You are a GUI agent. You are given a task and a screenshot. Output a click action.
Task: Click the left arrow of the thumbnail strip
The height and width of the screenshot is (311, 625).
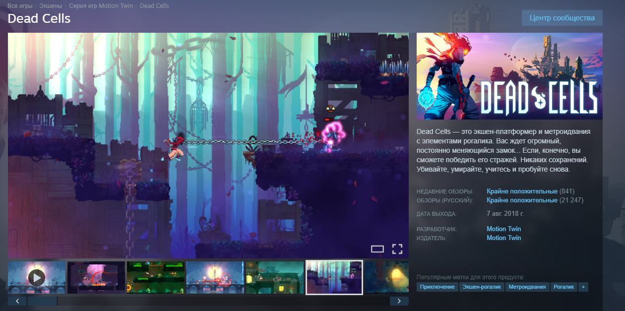click(x=17, y=301)
